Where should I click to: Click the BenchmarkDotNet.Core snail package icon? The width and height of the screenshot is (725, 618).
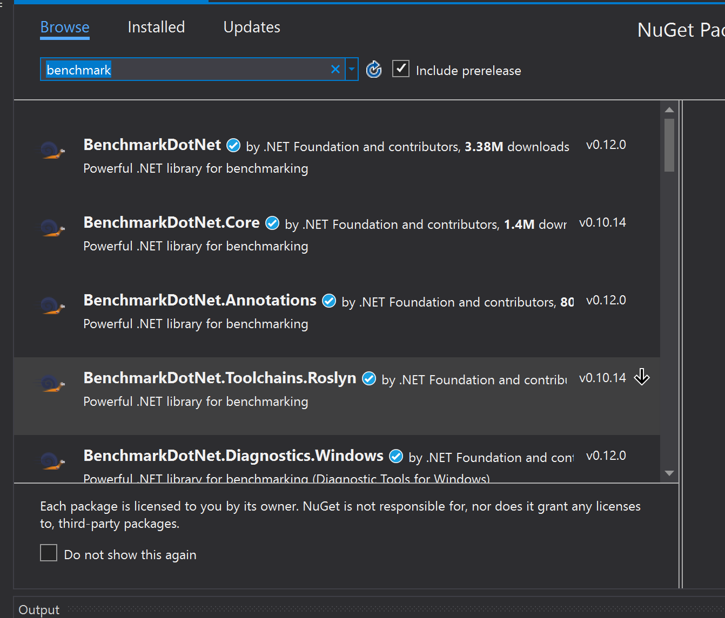pos(52,228)
